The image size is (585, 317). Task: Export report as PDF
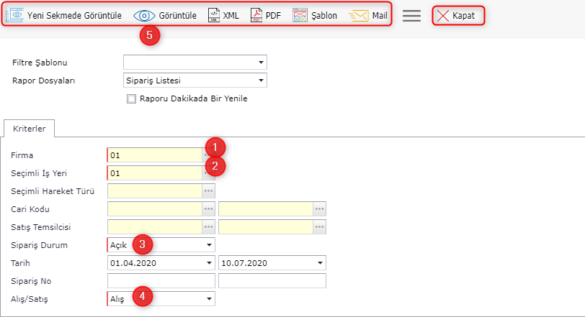pyautogui.click(x=256, y=16)
